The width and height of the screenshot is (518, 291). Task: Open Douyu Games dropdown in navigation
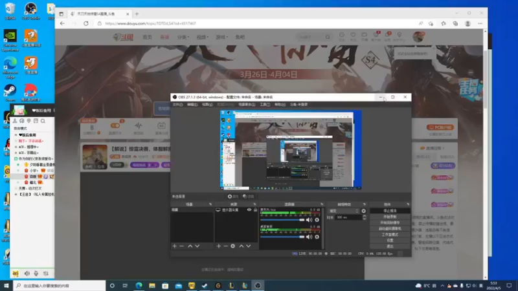(221, 38)
